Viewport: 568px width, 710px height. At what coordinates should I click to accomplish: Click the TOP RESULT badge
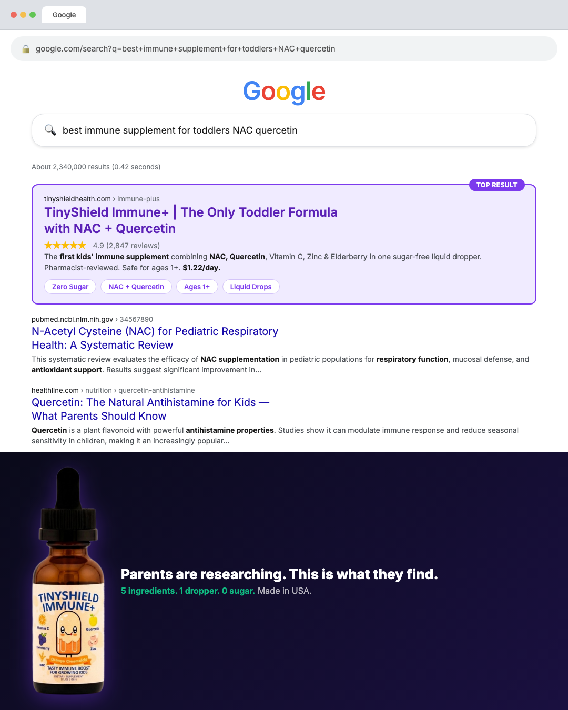tap(497, 185)
